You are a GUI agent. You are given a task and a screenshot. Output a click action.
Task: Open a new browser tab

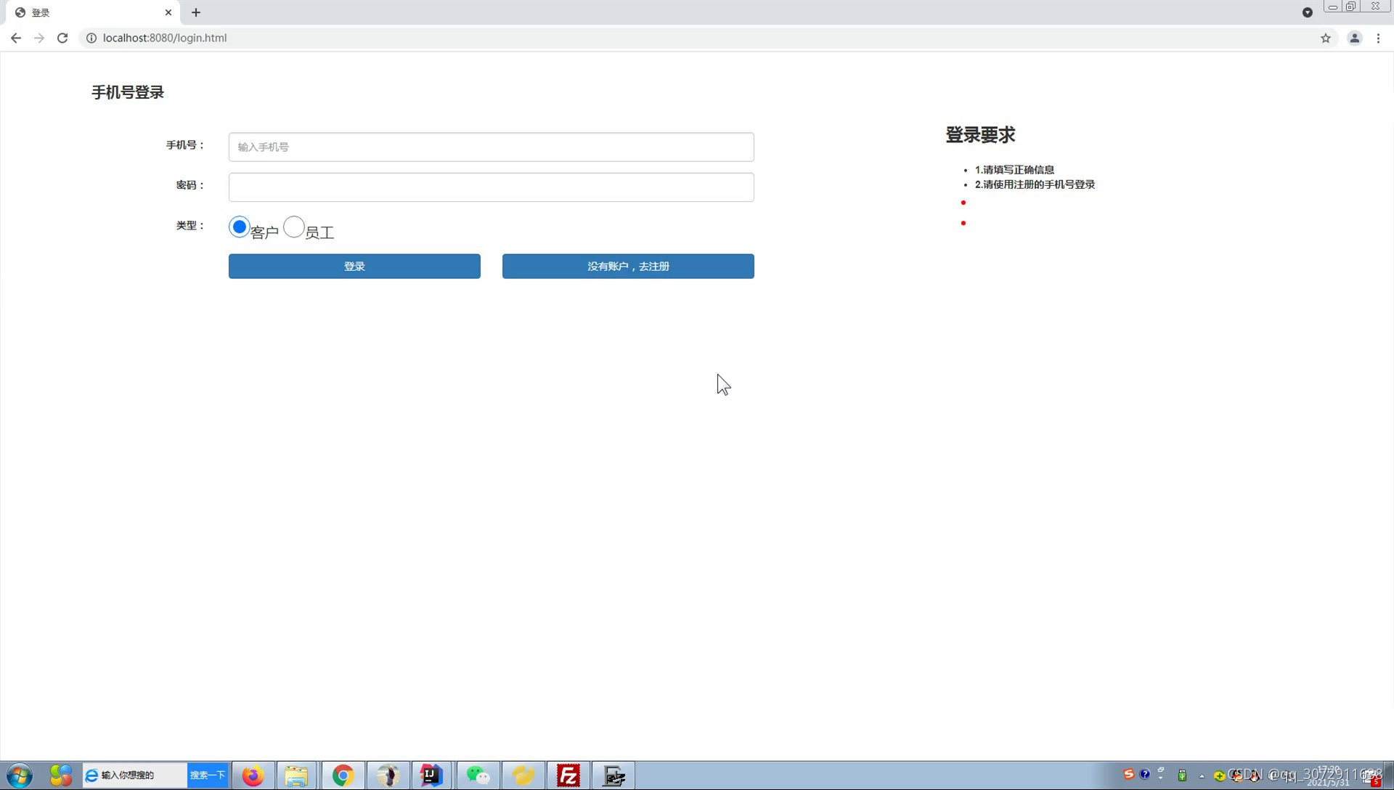tap(196, 12)
